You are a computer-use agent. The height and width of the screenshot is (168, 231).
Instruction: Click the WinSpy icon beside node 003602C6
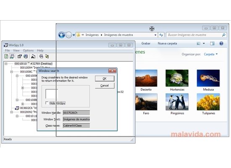click(17, 108)
